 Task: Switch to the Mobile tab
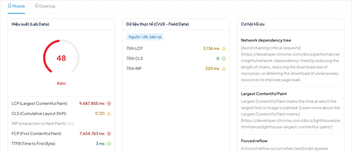tap(16, 6)
